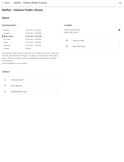Open Get Directions
This screenshot has height=162, width=124.
click(93, 46)
